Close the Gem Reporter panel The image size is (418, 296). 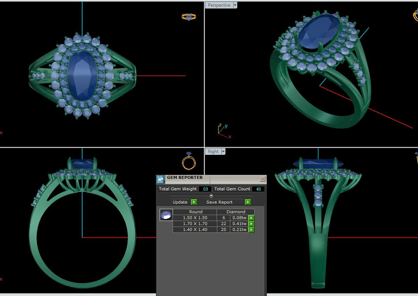point(262,179)
